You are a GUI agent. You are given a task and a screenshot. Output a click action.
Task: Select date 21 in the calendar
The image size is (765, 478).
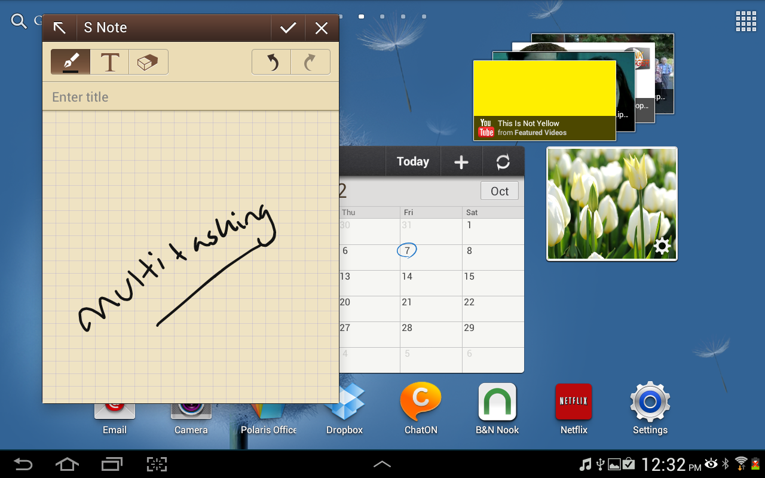point(431,309)
